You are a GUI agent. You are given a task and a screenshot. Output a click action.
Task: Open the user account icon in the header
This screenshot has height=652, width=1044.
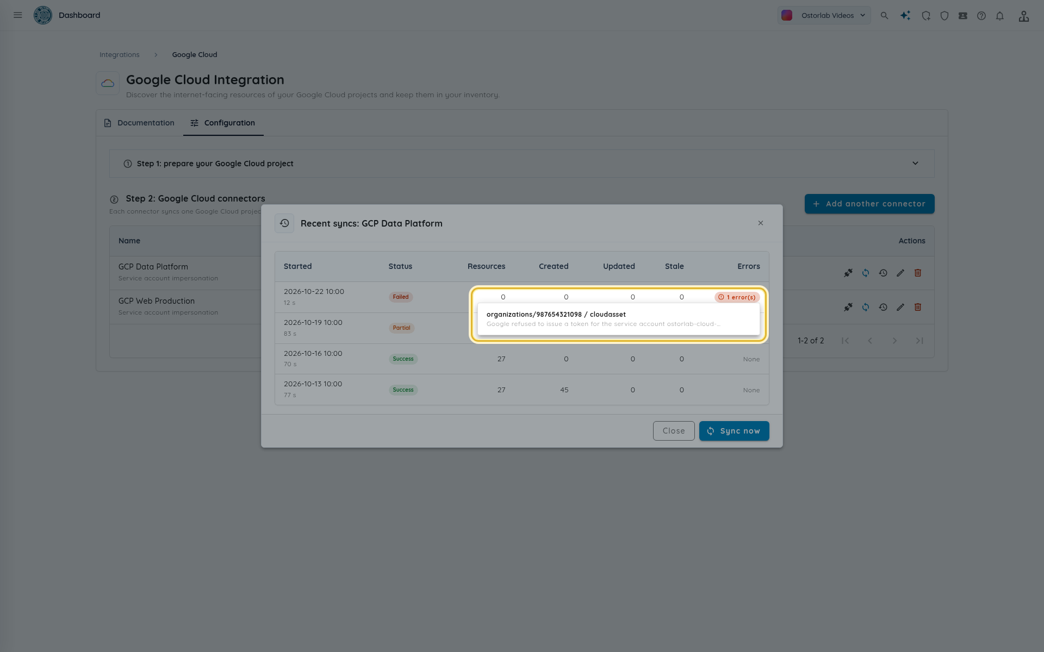coord(1024,16)
